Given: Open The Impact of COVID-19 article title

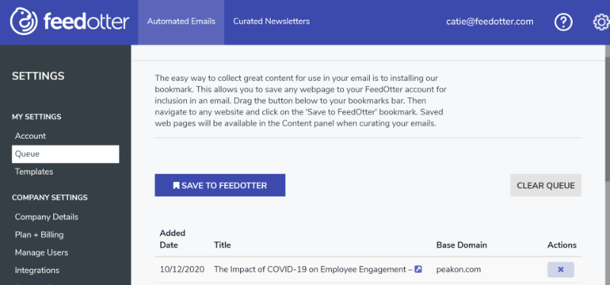Looking at the screenshot, I should (313, 269).
